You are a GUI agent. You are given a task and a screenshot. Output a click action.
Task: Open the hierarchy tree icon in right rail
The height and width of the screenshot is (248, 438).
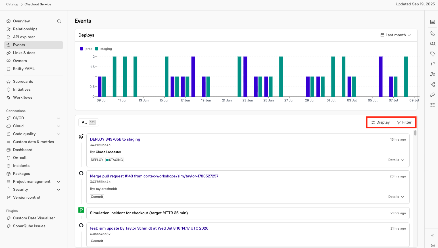pos(433,84)
